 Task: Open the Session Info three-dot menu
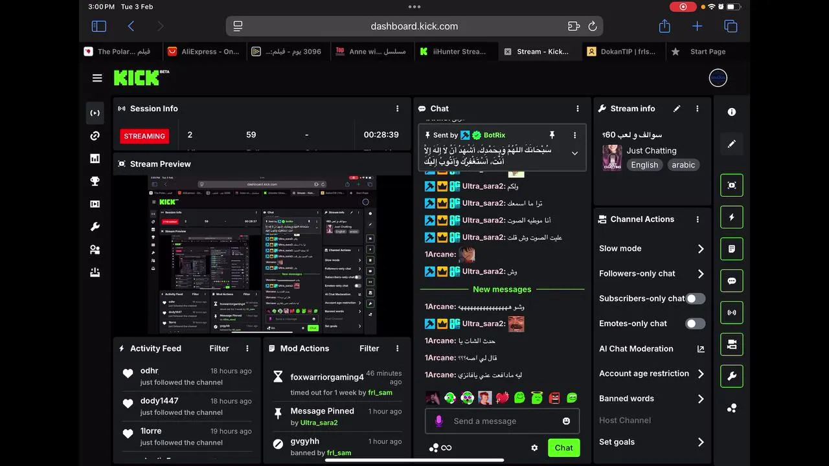point(398,109)
